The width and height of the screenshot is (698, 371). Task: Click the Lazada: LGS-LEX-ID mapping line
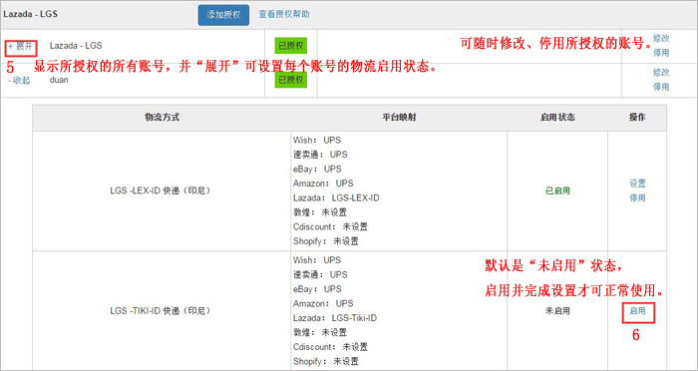coord(336,197)
